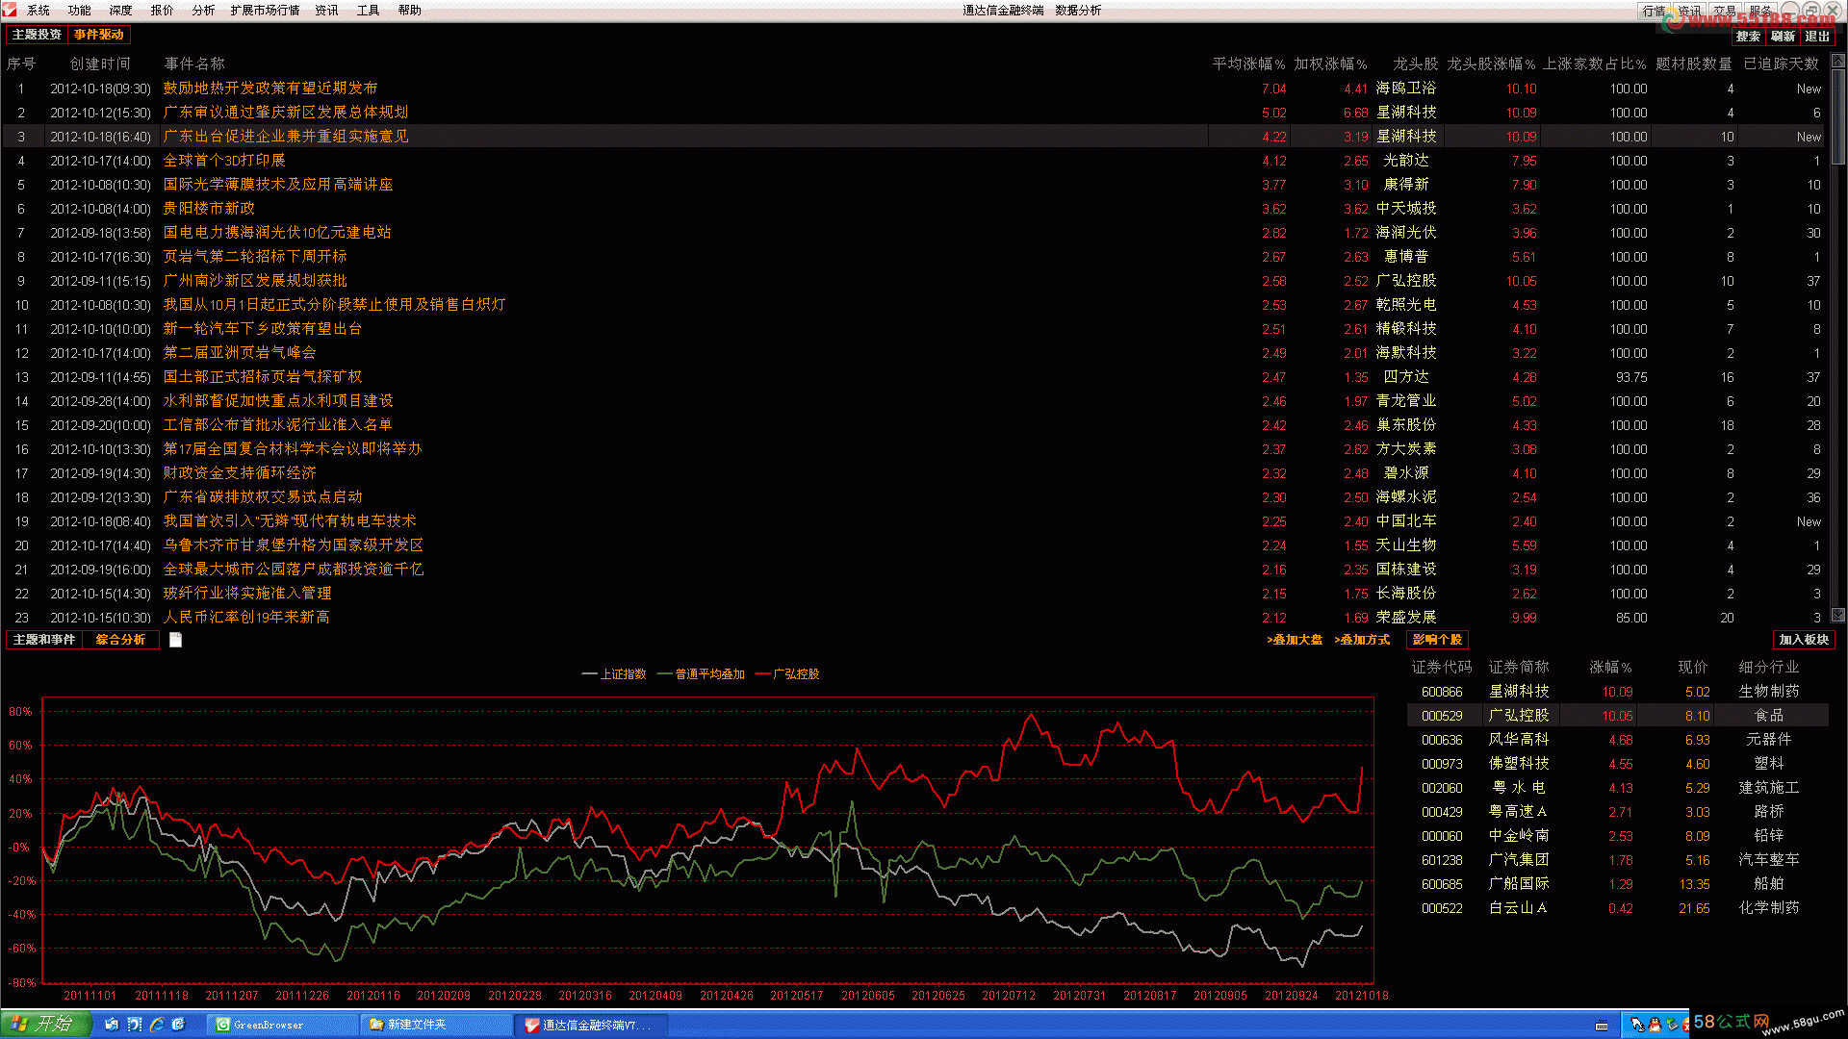Switch to the 主题和事件 tab

[x=44, y=640]
